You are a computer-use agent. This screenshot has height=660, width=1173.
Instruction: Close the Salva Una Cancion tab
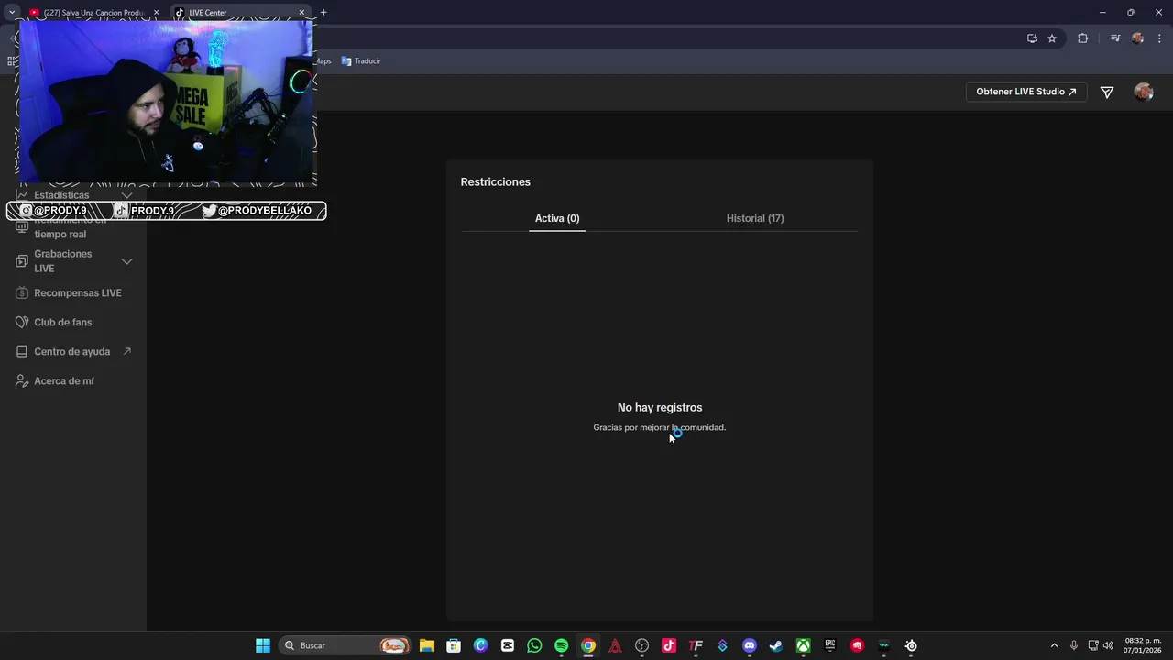(x=156, y=13)
